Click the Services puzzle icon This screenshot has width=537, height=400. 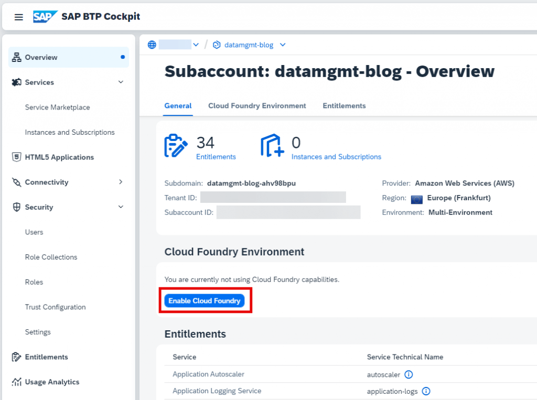tap(16, 82)
